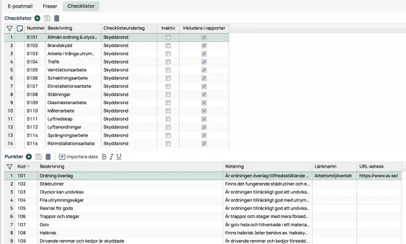Select the Städrutiner punkt
Image resolution: width=406 pixels, height=244 pixels.
click(x=203, y=184)
